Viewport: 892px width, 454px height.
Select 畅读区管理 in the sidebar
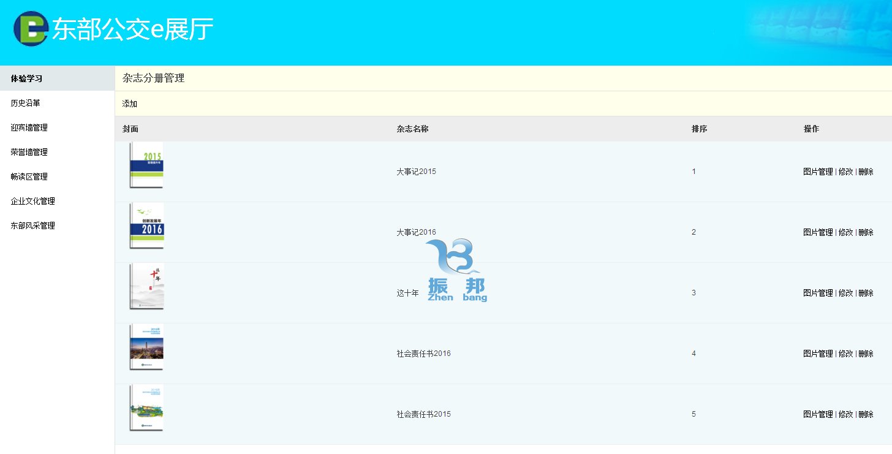tap(29, 176)
